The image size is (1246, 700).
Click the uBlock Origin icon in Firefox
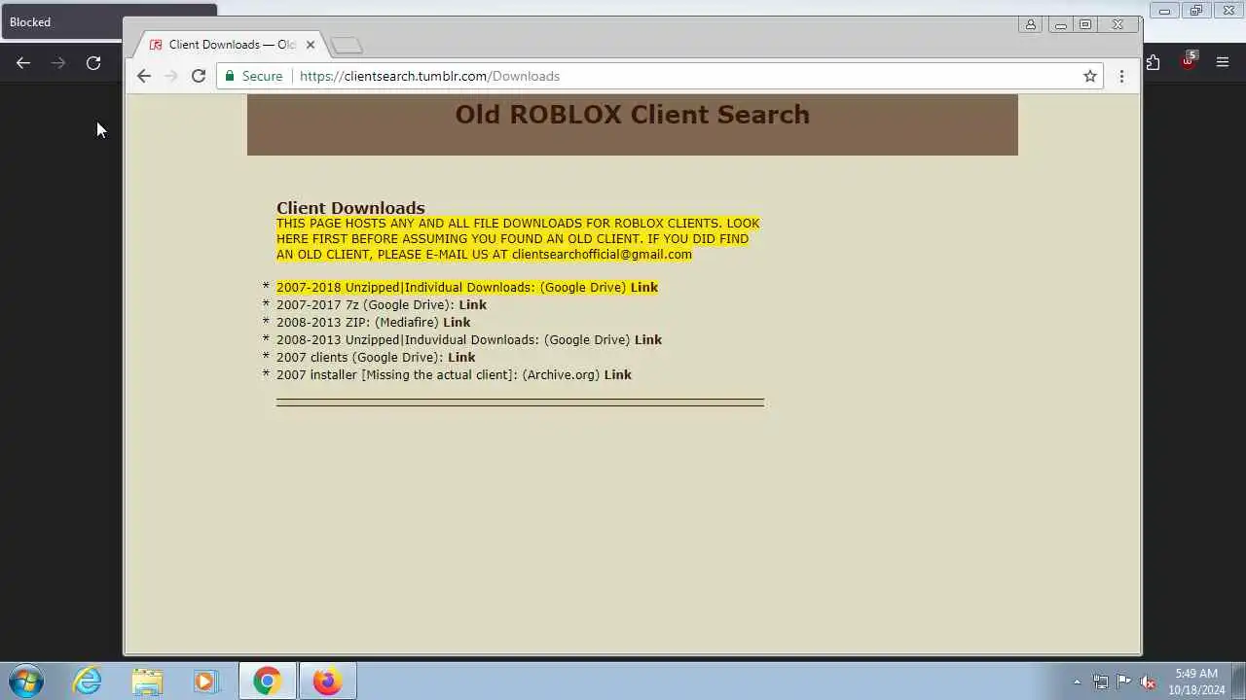[x=1188, y=62]
